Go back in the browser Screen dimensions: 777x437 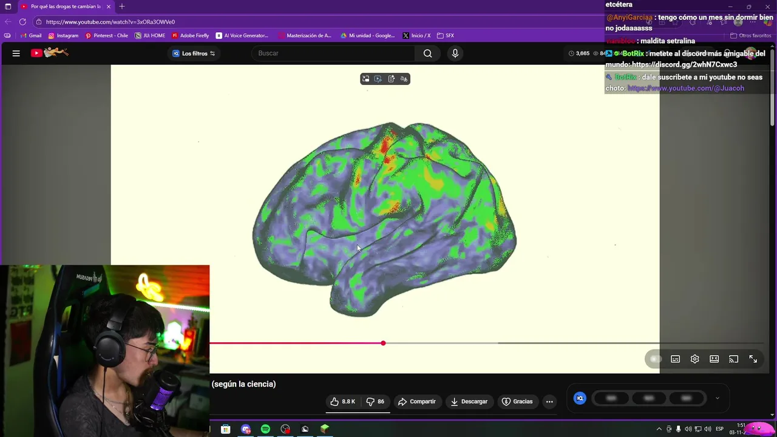(x=8, y=22)
